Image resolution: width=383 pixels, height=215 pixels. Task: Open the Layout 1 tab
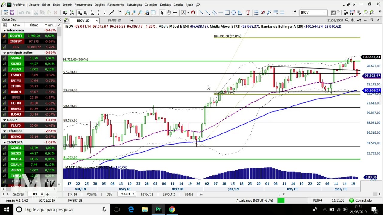(147, 194)
